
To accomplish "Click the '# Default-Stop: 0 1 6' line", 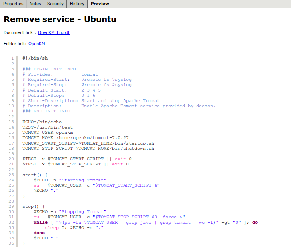I will click(59, 95).
